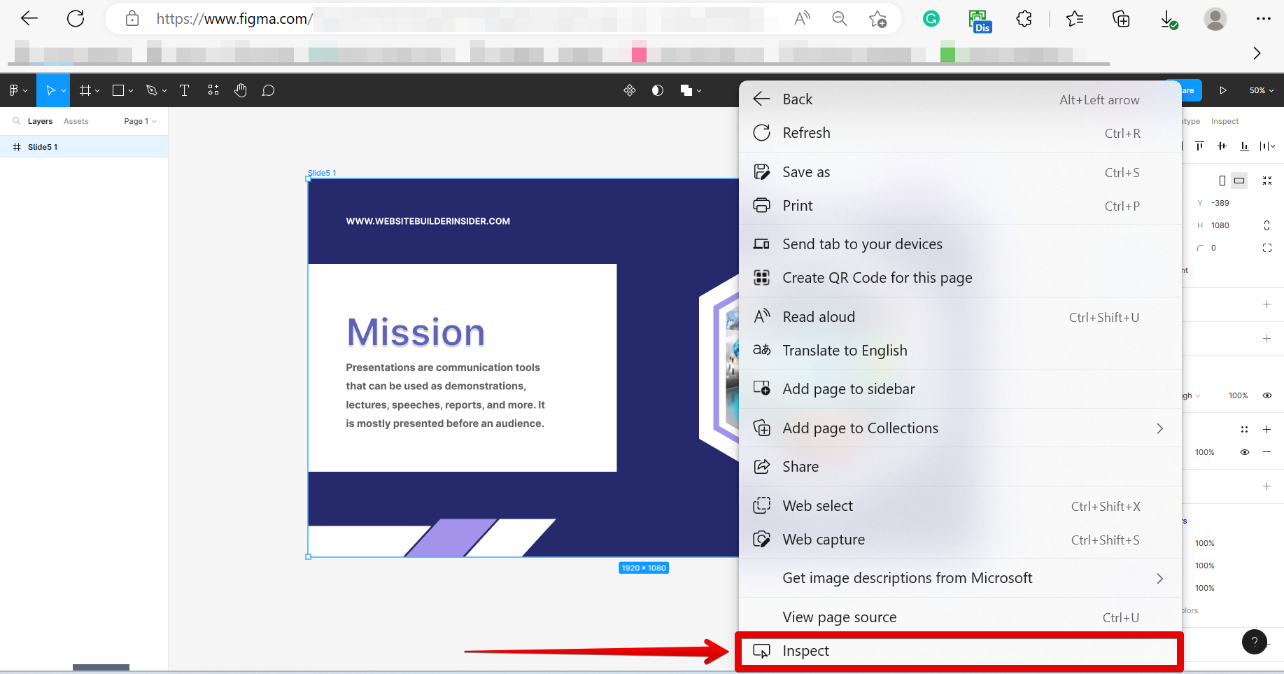Open the 50% zoom dropdown

point(1261,90)
